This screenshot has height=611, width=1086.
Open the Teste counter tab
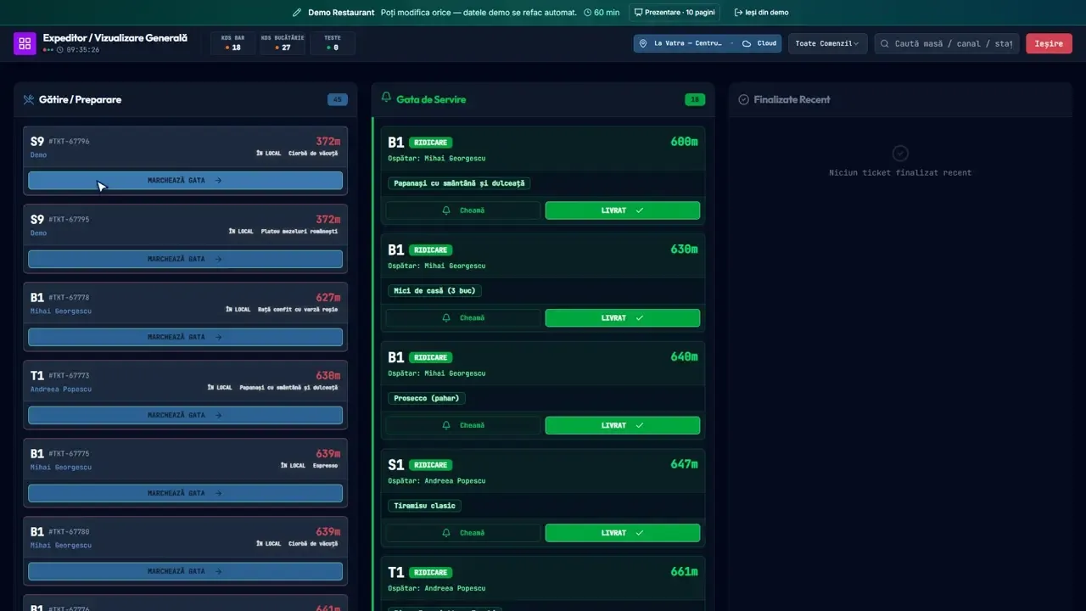click(x=333, y=43)
